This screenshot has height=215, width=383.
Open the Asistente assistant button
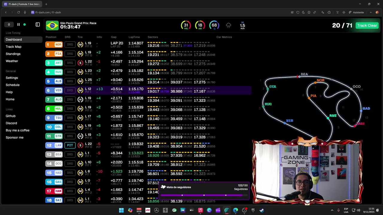pos(356,12)
